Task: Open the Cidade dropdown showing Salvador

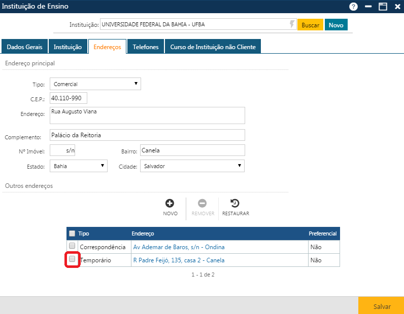Action: (192, 166)
